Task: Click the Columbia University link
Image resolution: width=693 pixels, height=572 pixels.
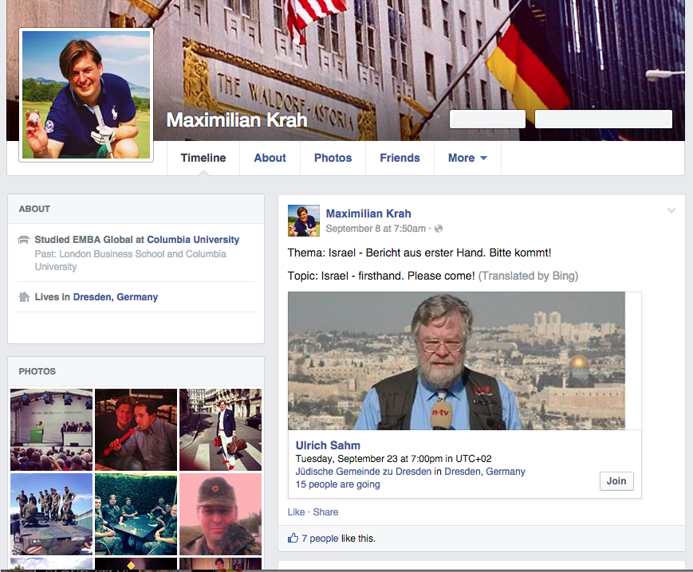Action: point(193,240)
